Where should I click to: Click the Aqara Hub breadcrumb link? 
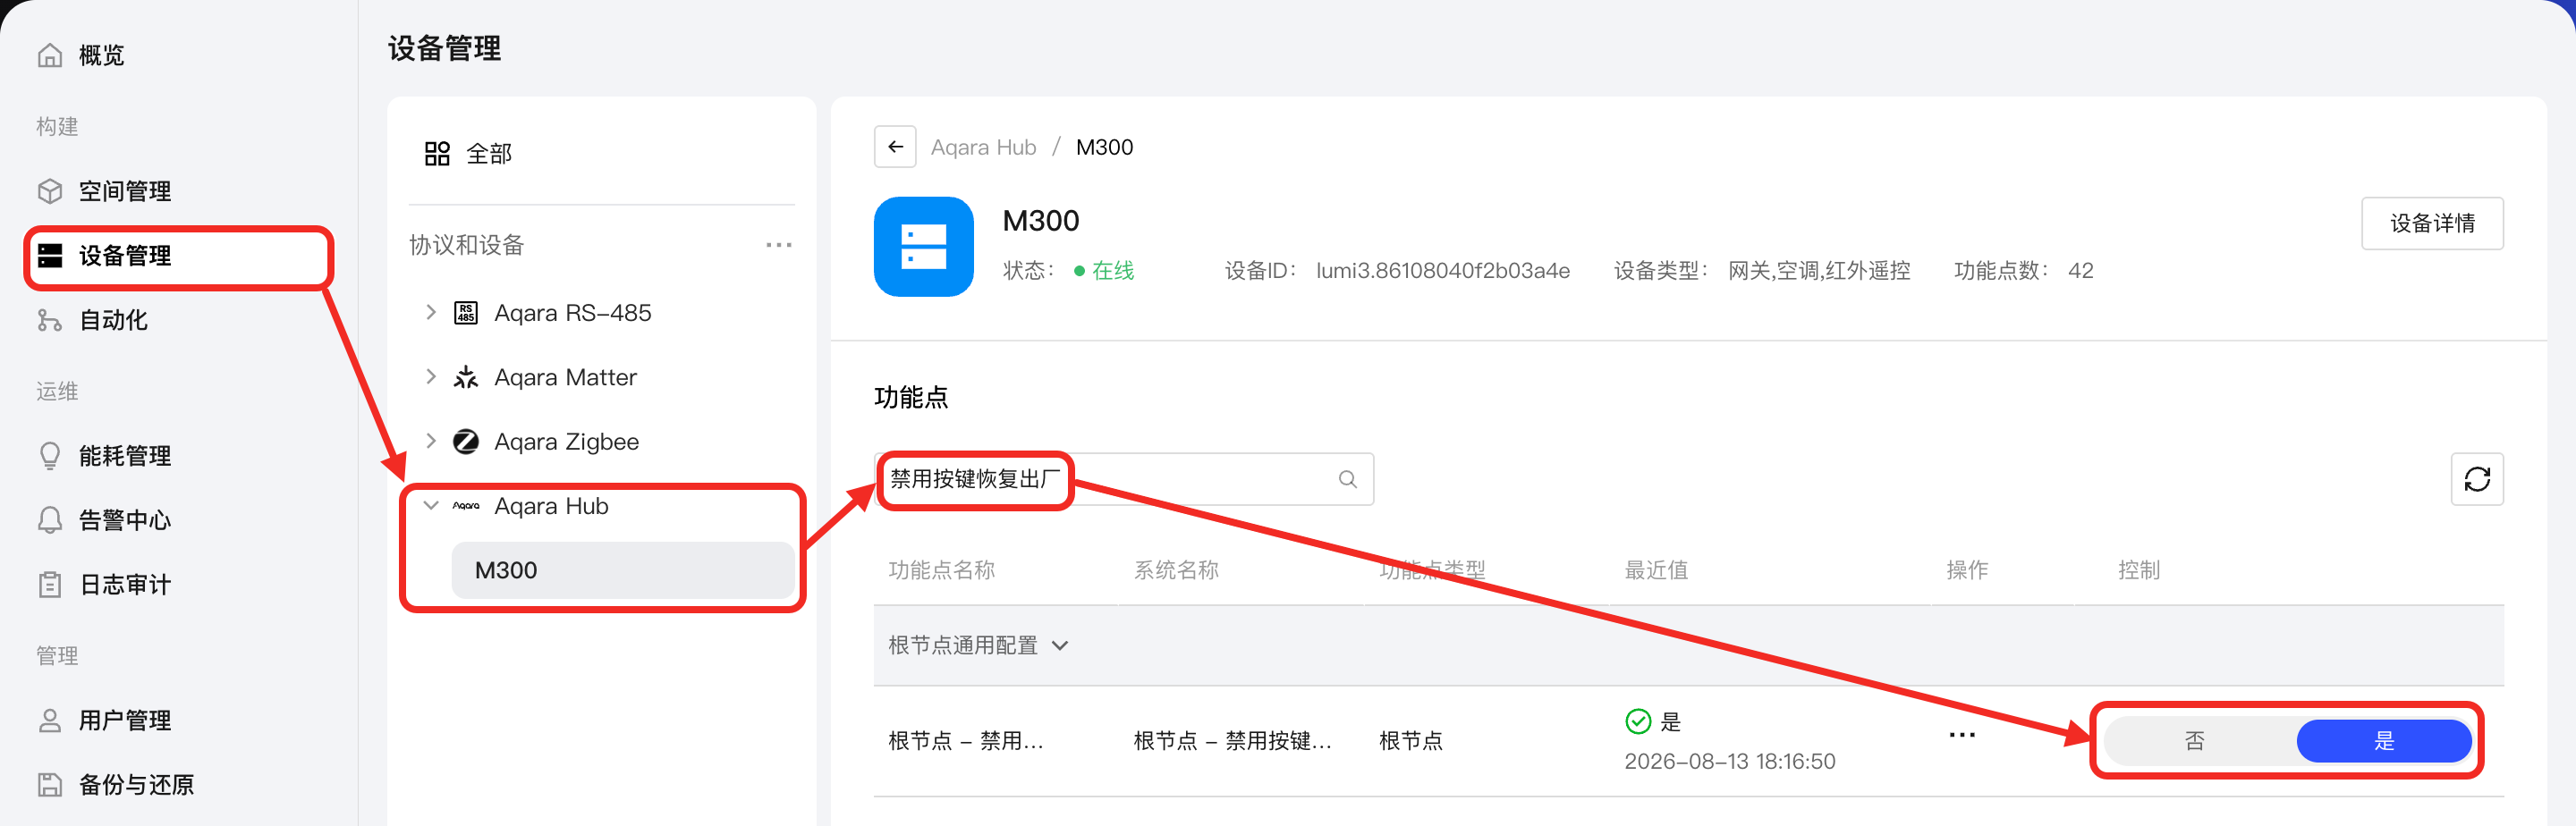coord(983,147)
